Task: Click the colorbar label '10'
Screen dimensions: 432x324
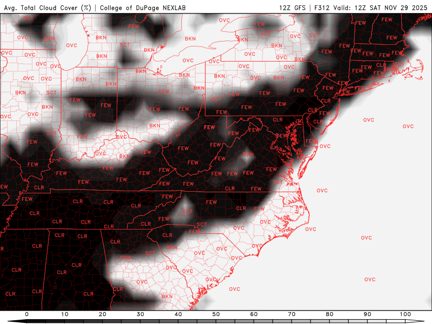Action: coord(64,314)
